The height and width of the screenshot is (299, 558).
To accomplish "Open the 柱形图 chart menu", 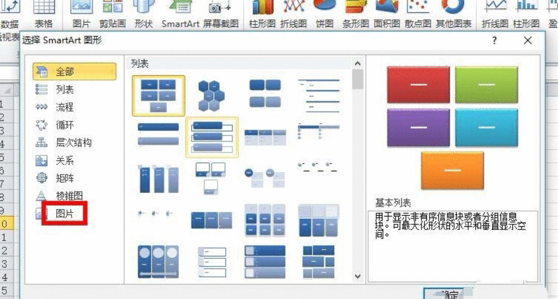I will pyautogui.click(x=262, y=15).
